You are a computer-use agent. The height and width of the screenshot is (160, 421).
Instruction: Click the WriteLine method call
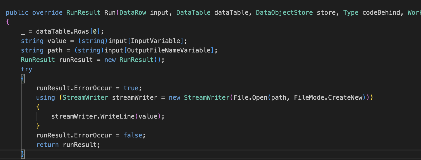pos(118,116)
